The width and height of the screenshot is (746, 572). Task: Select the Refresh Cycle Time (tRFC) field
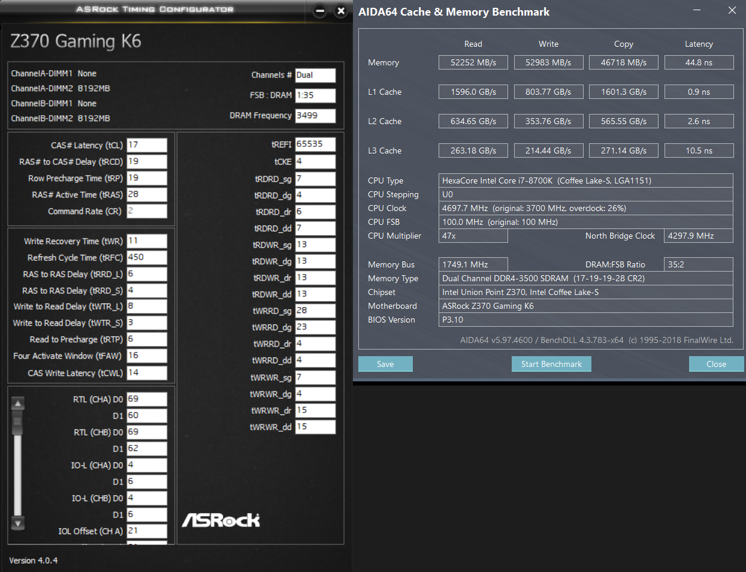147,257
